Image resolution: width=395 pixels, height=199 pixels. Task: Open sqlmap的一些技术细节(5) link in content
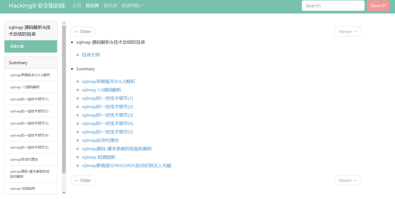(107, 132)
